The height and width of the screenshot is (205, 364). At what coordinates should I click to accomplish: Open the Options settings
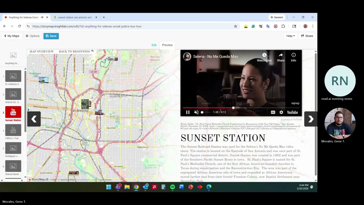click(x=32, y=36)
